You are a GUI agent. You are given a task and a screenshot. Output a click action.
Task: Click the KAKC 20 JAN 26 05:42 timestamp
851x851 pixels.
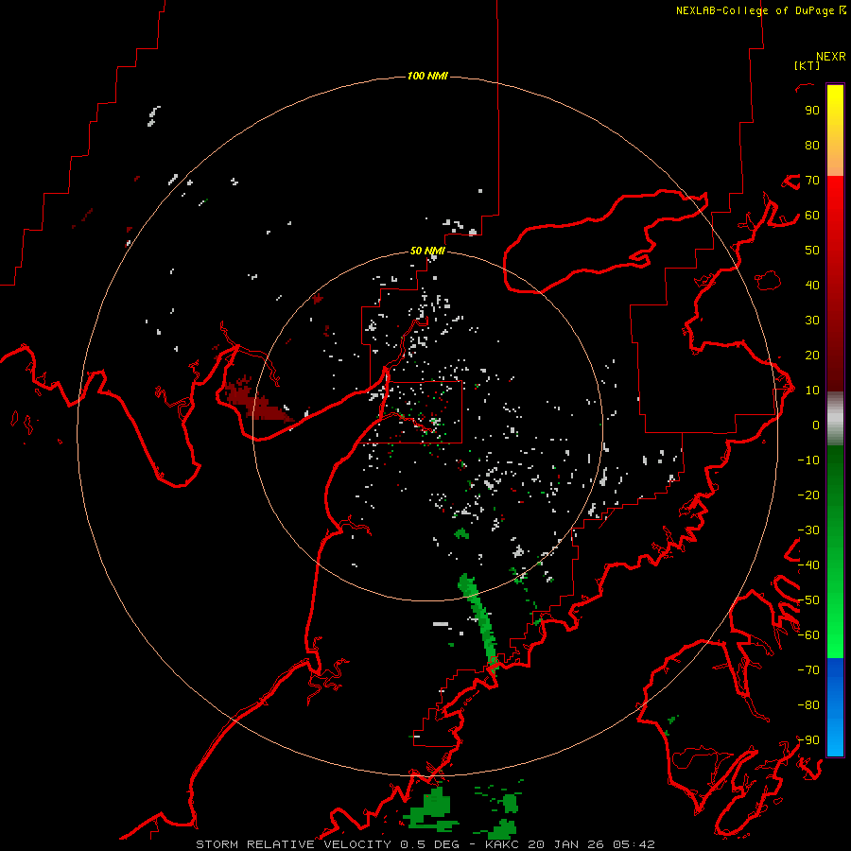click(x=570, y=844)
